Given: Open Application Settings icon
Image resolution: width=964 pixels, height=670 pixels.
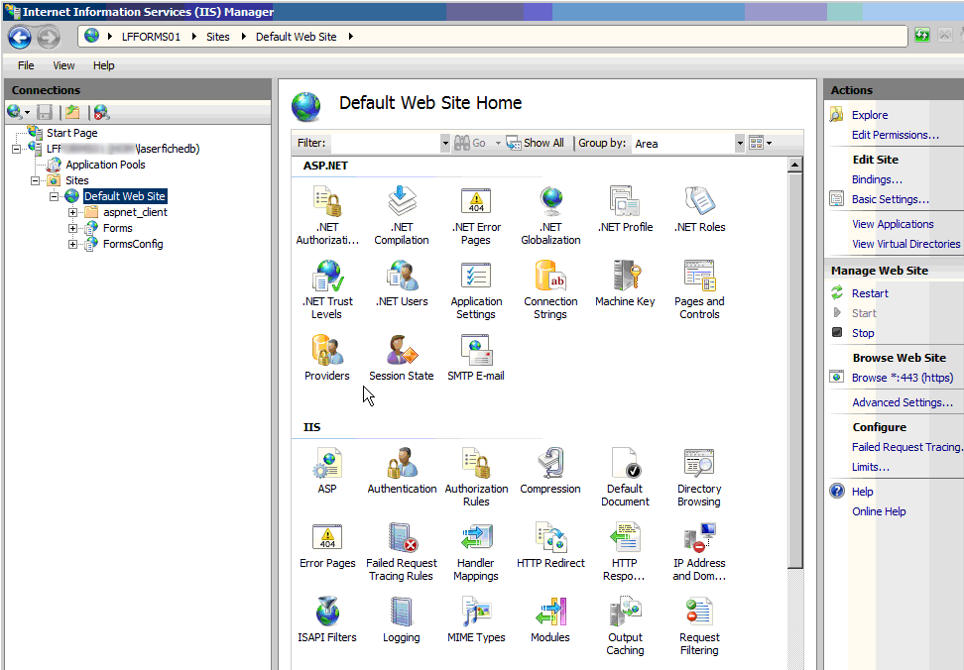Looking at the screenshot, I should [476, 289].
